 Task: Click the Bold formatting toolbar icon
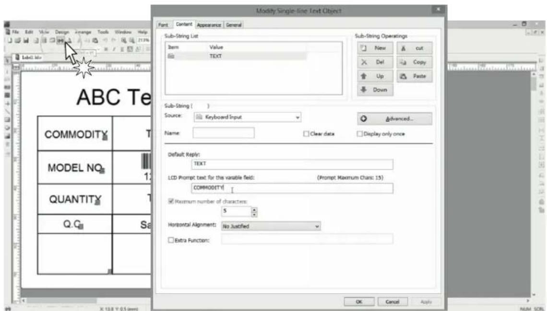pos(106,49)
